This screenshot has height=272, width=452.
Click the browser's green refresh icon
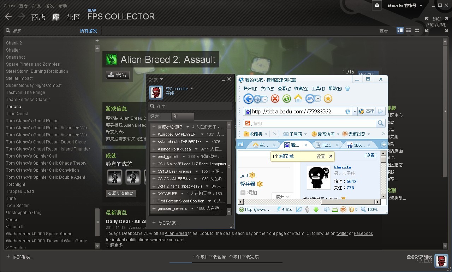(x=287, y=99)
